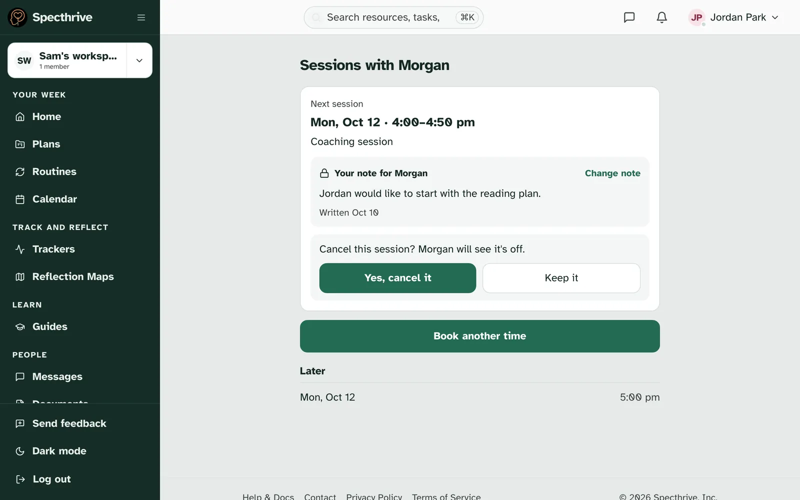800x500 pixels.
Task: Choose Keep it
Action: tap(561, 278)
